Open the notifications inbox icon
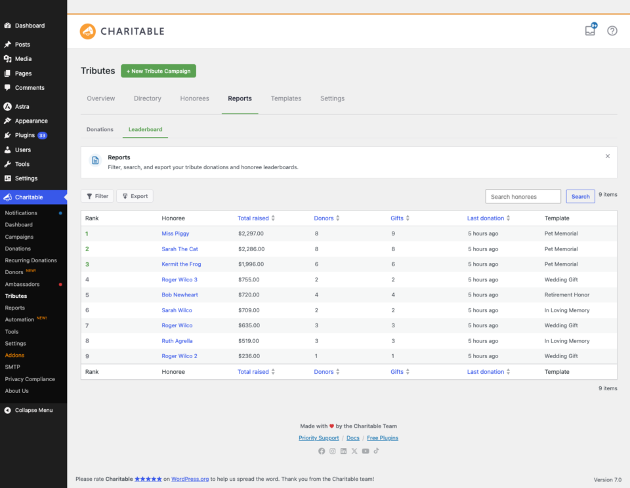This screenshot has height=488, width=630. coord(590,30)
